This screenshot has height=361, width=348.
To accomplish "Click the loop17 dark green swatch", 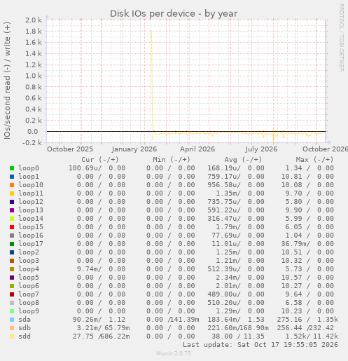I will point(12,244).
